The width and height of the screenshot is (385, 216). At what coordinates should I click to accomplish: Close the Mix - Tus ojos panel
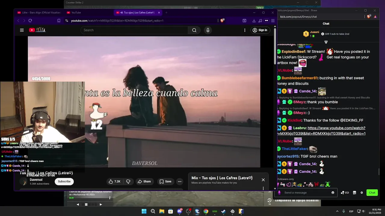click(263, 180)
